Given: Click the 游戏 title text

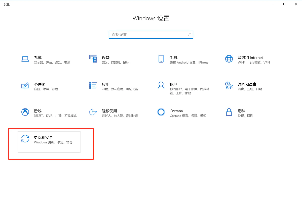Looking at the screenshot, I should (38, 111).
